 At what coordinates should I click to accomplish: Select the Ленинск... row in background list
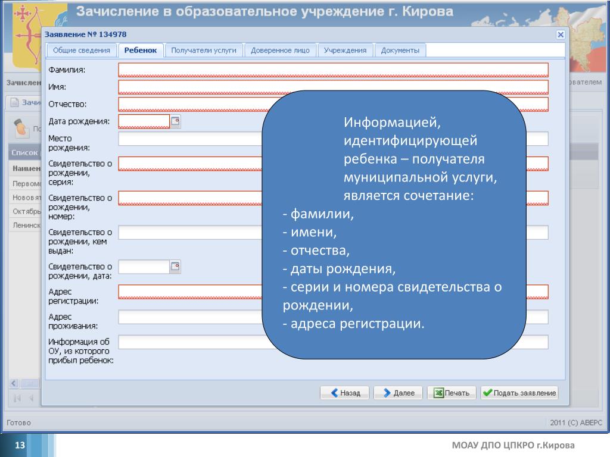pyautogui.click(x=26, y=225)
